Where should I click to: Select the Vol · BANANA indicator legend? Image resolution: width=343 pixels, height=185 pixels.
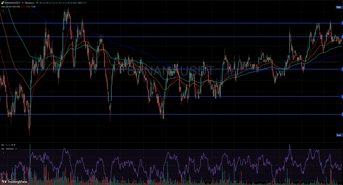(7, 149)
